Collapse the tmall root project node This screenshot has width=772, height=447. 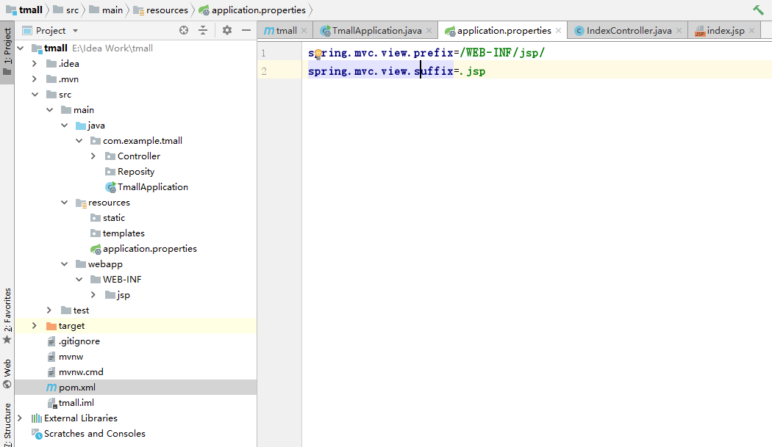[21, 48]
